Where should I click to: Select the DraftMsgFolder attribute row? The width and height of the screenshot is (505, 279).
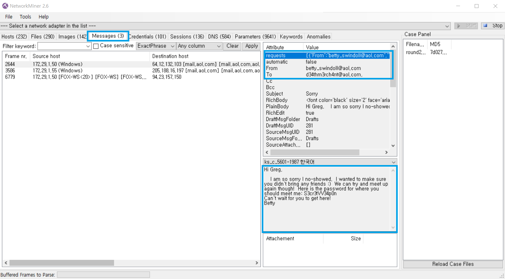point(327,119)
